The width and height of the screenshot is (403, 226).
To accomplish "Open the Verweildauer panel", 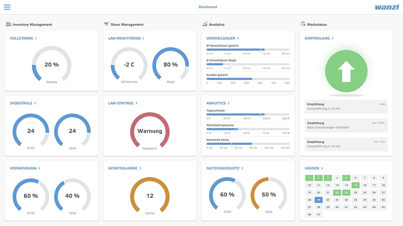I will point(222,38).
